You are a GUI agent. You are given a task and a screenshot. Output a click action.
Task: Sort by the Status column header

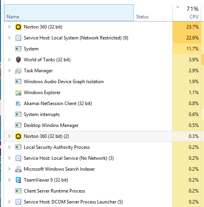tap(153, 13)
